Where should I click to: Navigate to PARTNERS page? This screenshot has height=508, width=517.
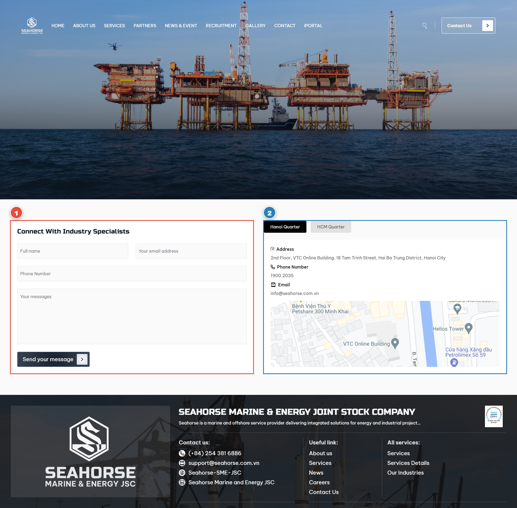coord(145,26)
